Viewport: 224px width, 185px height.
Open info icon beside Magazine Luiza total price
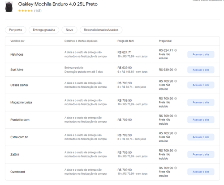(176, 99)
